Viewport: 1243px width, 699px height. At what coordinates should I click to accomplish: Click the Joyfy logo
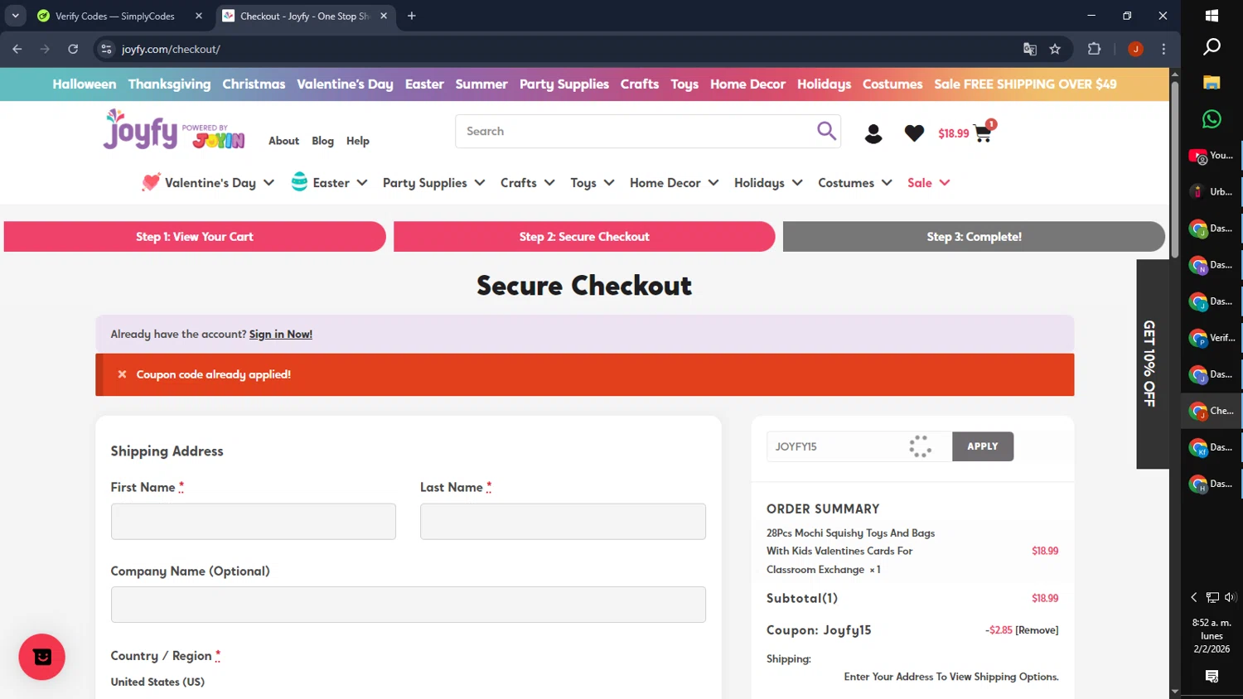pyautogui.click(x=174, y=130)
